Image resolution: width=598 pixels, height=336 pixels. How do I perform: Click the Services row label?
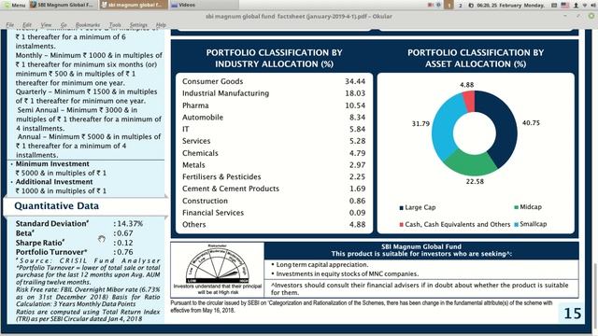[196, 141]
